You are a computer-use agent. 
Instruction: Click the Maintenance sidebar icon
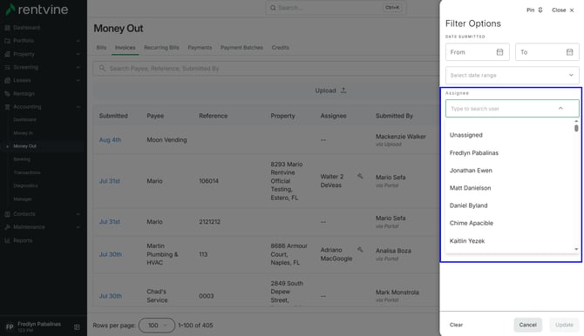(x=7, y=227)
